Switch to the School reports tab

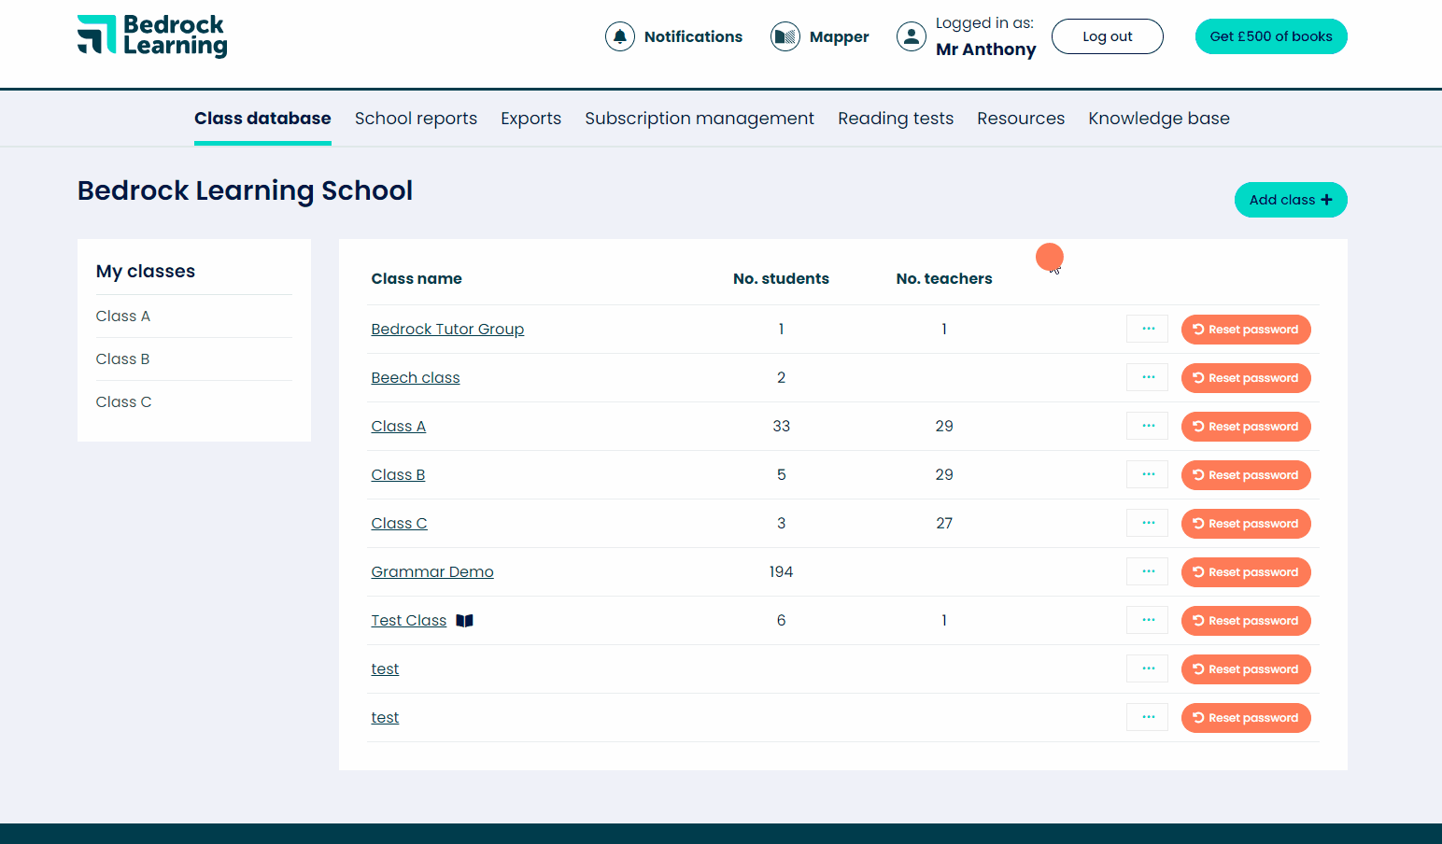(416, 118)
